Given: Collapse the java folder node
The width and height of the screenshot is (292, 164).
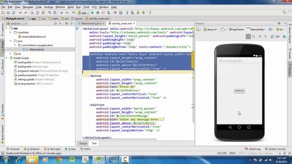Looking at the screenshot, I should (11, 41).
